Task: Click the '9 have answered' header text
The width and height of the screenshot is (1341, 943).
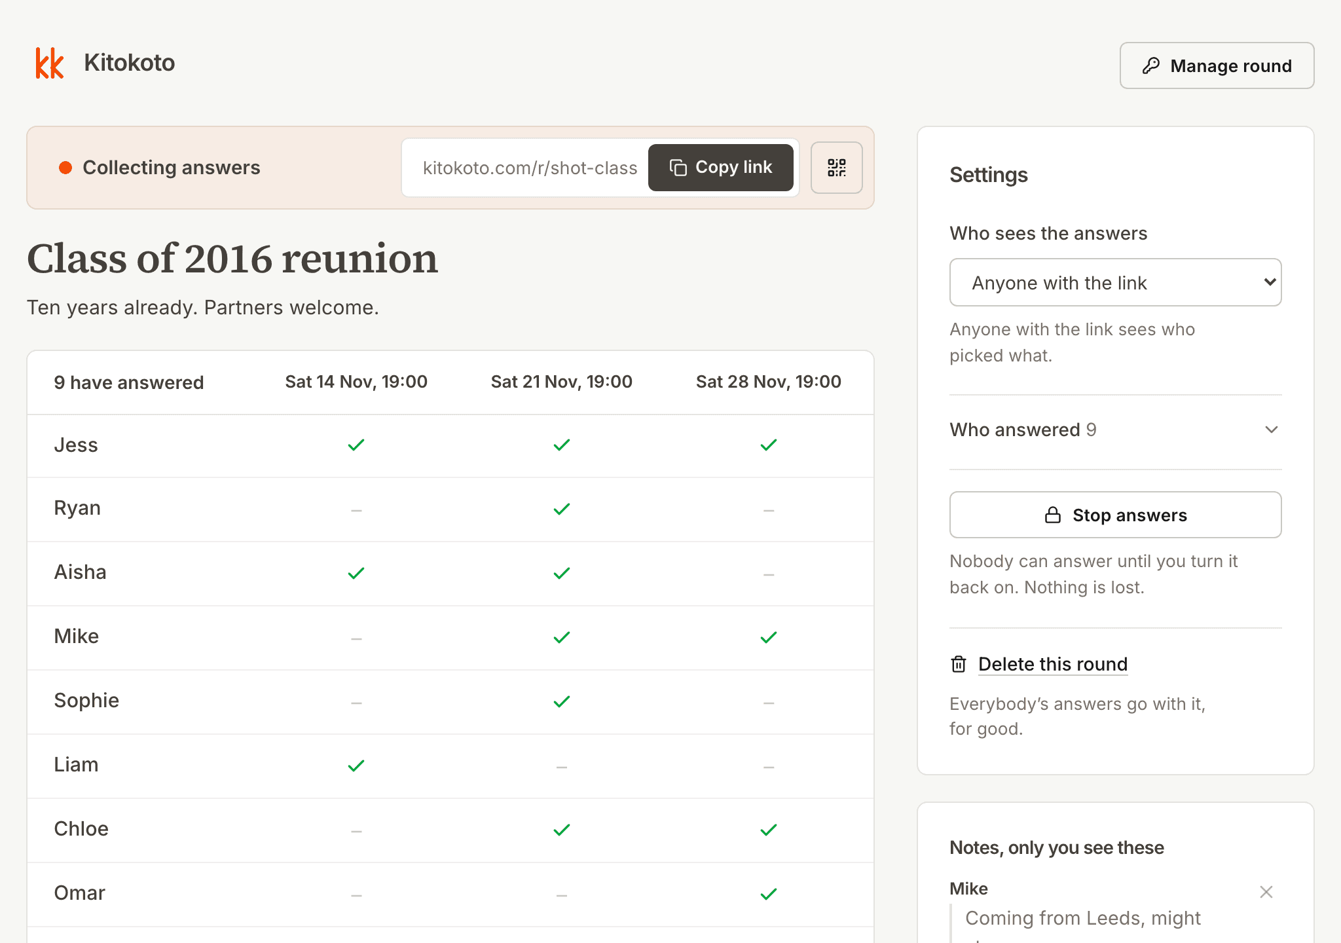Action: [129, 382]
